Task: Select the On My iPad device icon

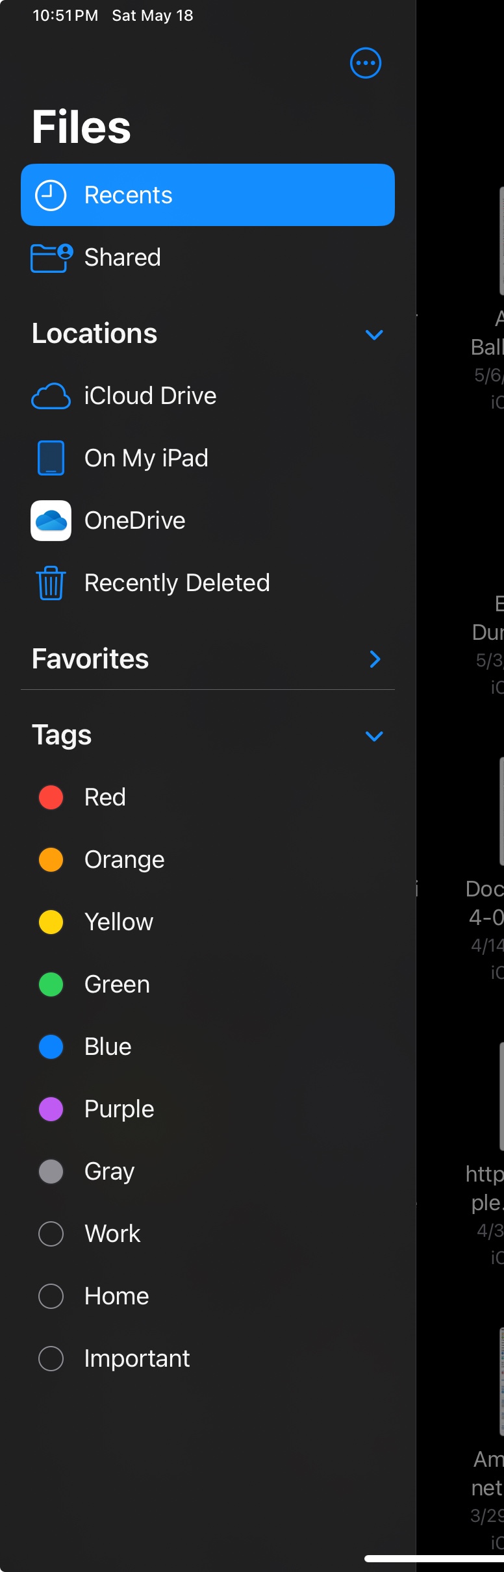Action: point(51,457)
